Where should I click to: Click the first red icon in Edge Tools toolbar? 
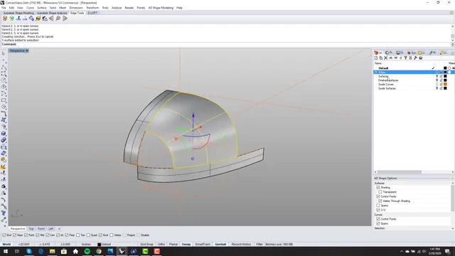point(5,18)
